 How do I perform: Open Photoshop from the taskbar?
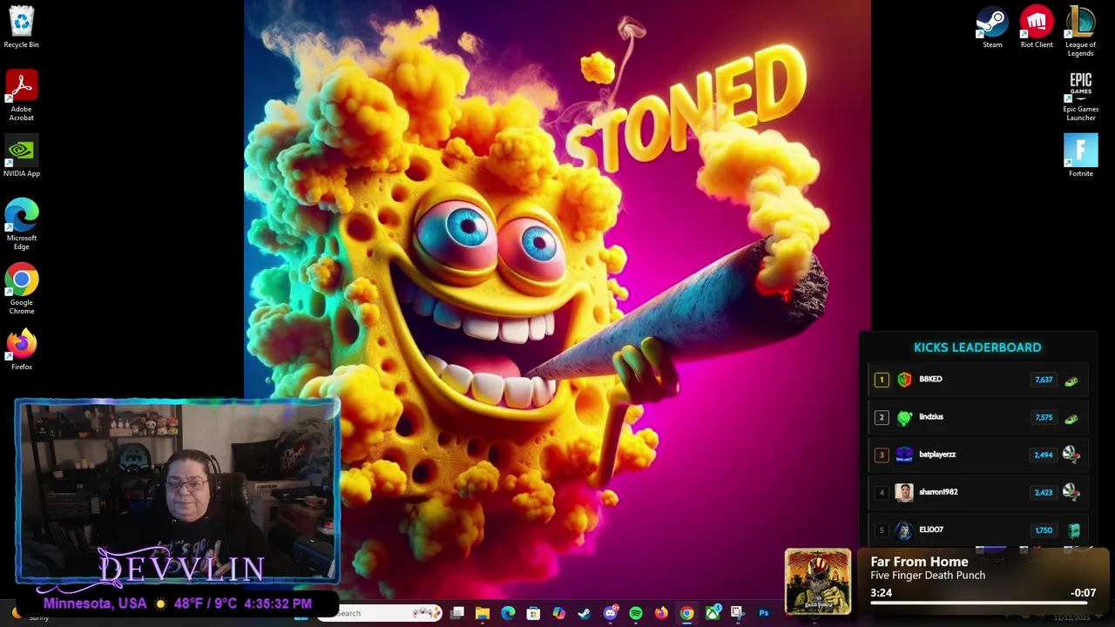click(x=763, y=613)
